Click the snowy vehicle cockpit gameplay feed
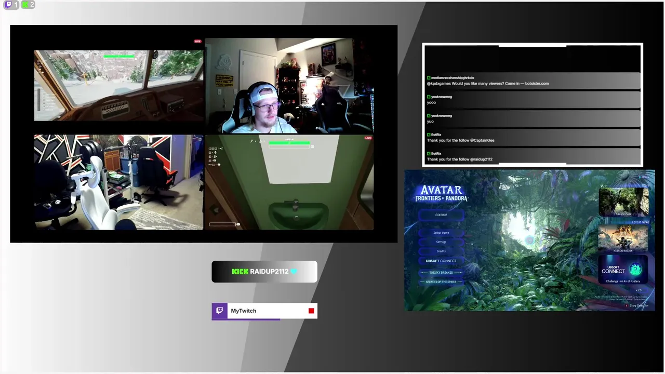 118,86
